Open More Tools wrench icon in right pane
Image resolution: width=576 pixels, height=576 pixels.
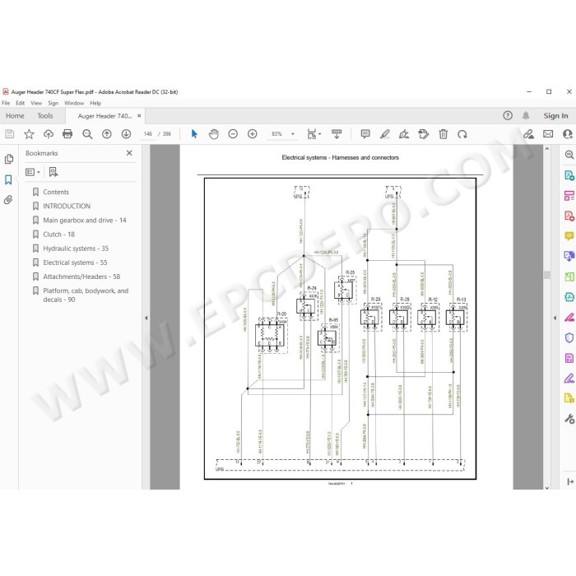click(x=569, y=419)
